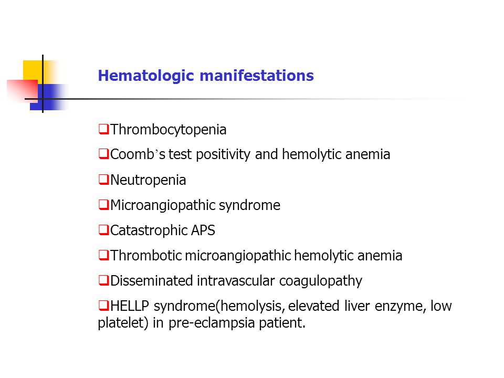Click the red gradient square in the logo
This screenshot has width=504, height=378.
coord(23,91)
